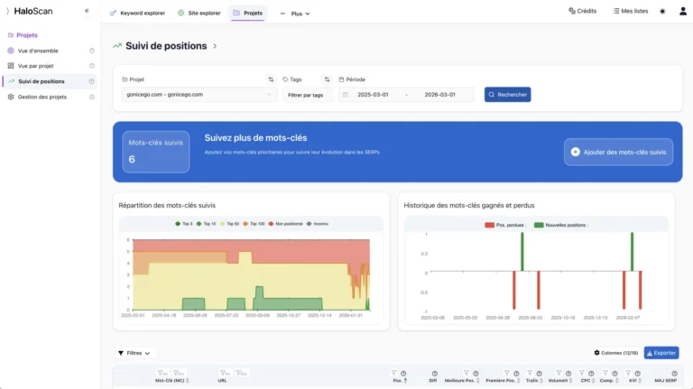This screenshot has height=389, width=693.
Task: Open the Colonnes (12/18) settings
Action: [616, 353]
